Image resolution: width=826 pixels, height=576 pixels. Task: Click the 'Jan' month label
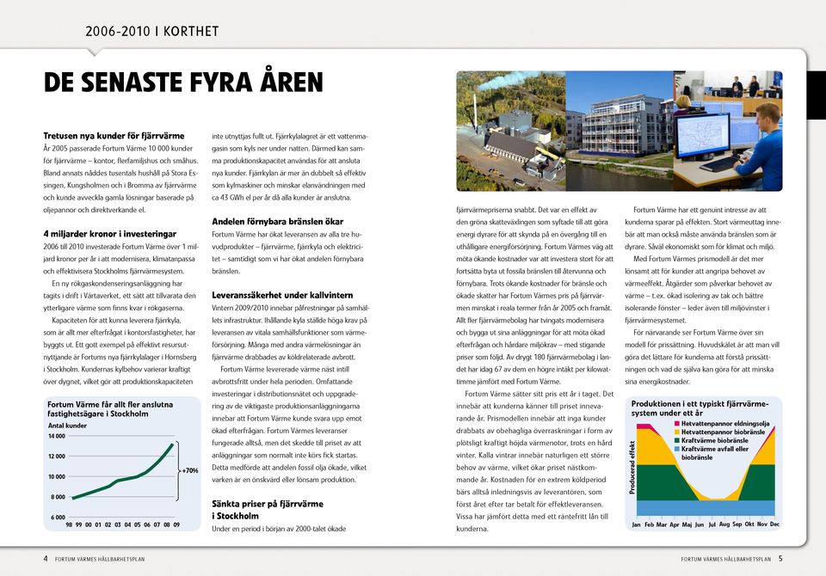click(637, 524)
